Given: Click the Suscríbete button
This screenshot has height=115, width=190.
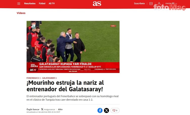Looking at the screenshot, I should point(139,4).
